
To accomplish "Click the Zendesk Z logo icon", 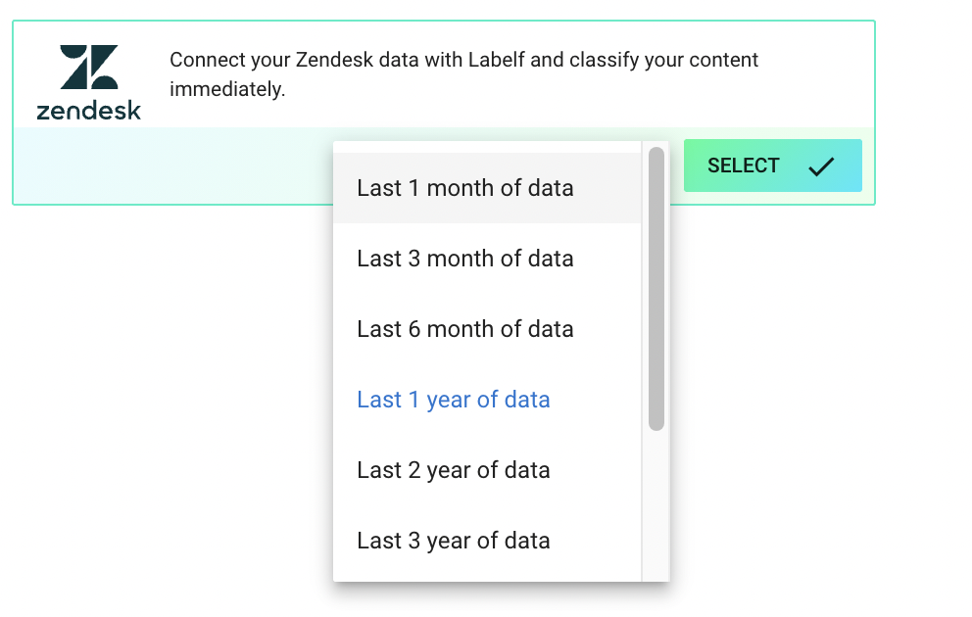I will point(88,67).
